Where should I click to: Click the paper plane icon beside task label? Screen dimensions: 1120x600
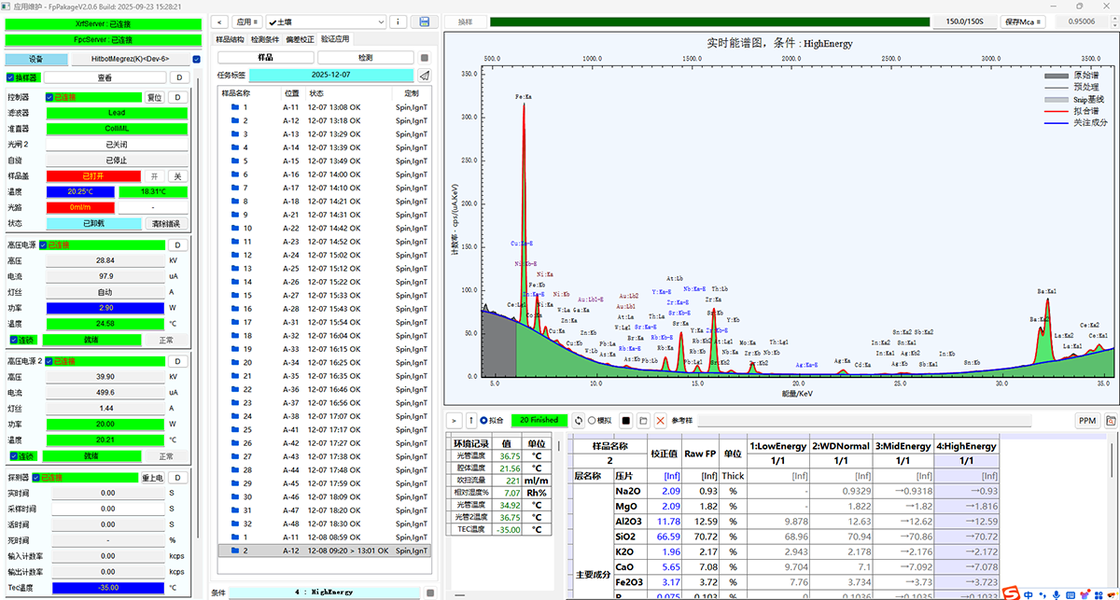[x=424, y=75]
